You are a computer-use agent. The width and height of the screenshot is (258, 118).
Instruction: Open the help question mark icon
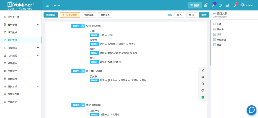(x=220, y=5)
